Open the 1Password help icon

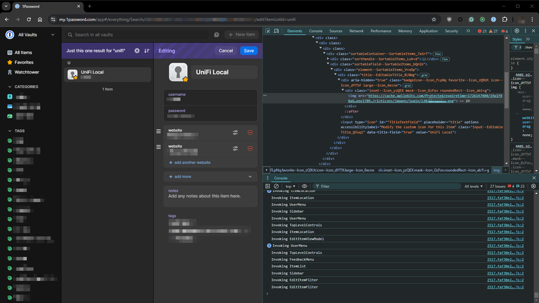point(216,34)
